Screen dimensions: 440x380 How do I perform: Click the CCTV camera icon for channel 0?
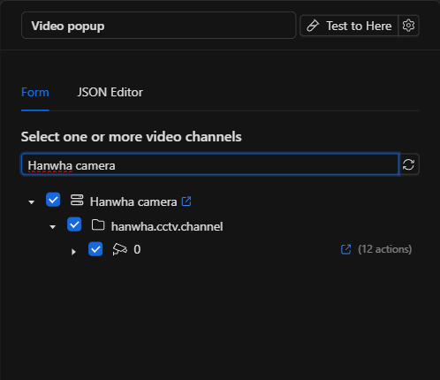pos(119,249)
